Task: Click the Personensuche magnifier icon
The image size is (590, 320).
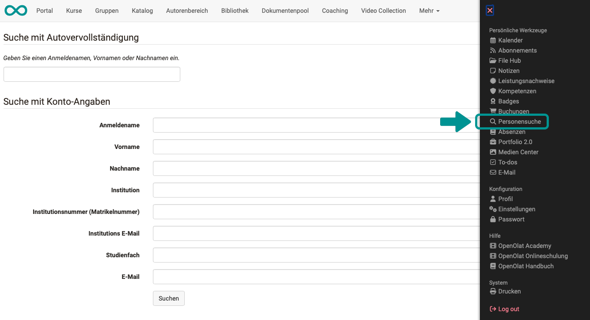Action: 493,122
